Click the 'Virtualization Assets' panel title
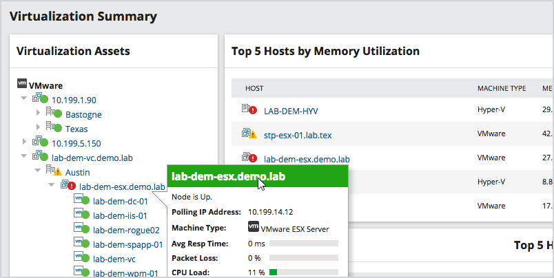554x278 pixels. coord(73,51)
